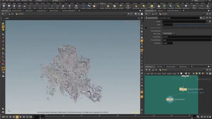Open parameter gear menu for Exploded View
This screenshot has width=212, height=119.
201,18
